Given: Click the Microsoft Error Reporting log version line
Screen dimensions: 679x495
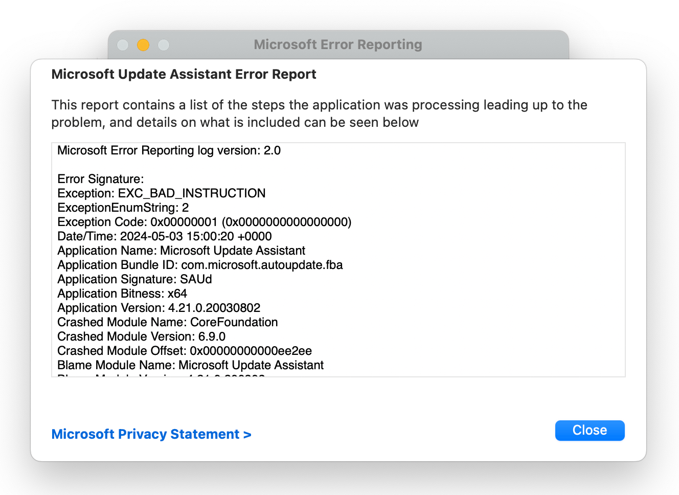Looking at the screenshot, I should 169,150.
